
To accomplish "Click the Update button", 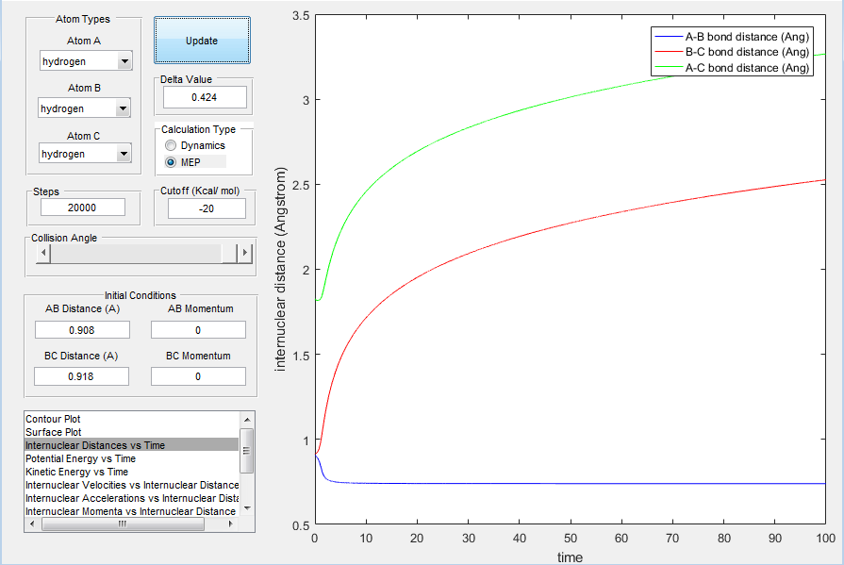I will click(202, 41).
